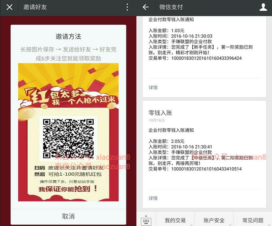Image resolution: width=272 pixels, height=226 pixels.
Task: Open the 常见问题 menu
Action: click(x=253, y=220)
